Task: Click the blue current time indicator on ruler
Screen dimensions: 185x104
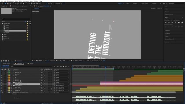Action: coord(106,67)
